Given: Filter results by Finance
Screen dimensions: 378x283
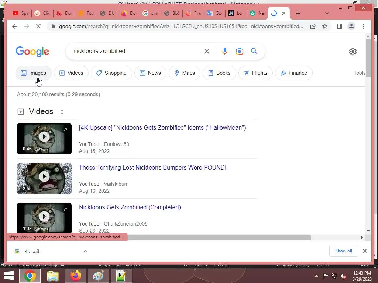Looking at the screenshot, I should click(293, 73).
